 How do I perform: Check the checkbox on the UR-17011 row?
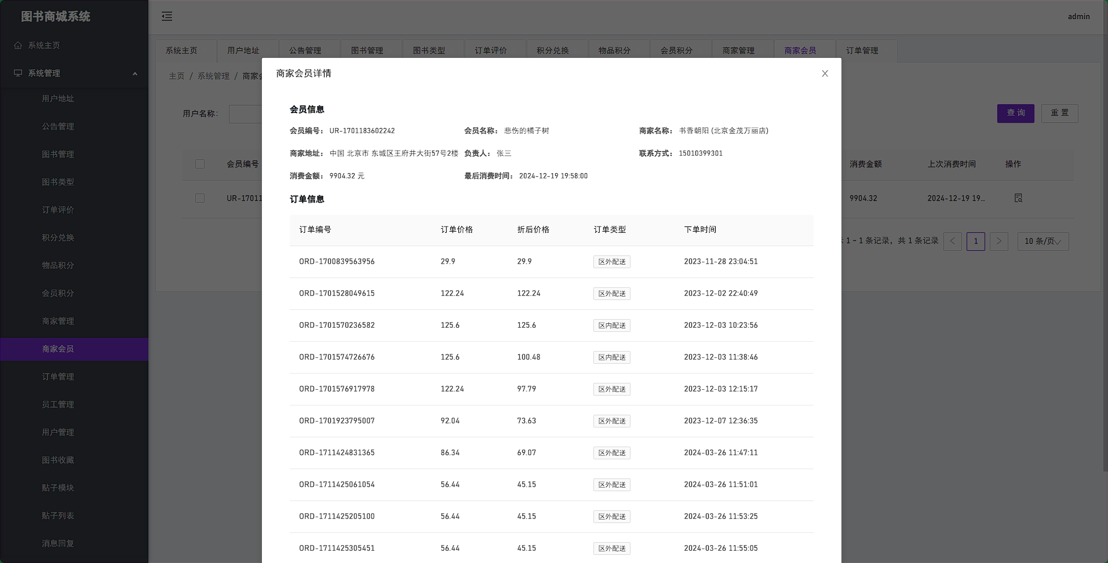click(199, 198)
